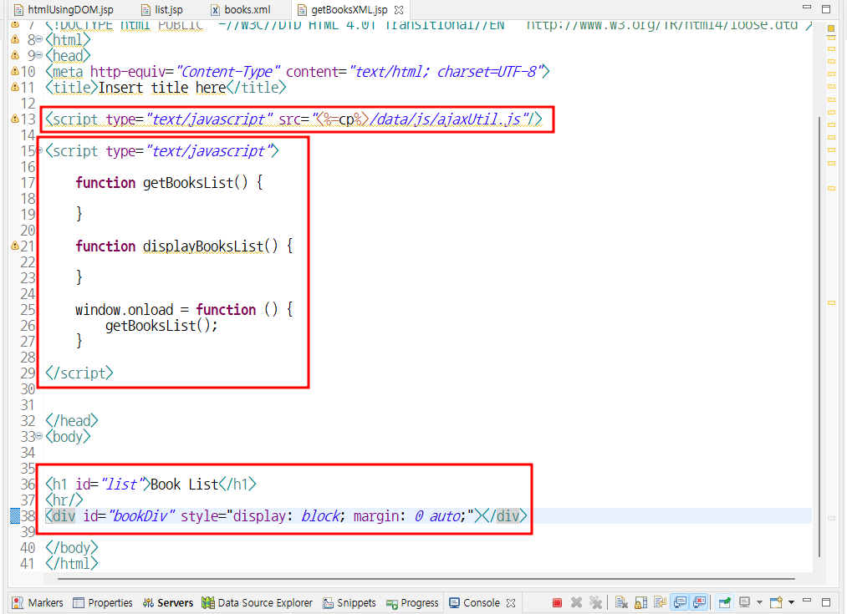The width and height of the screenshot is (847, 614).
Task: Clear the Console output
Action: (x=620, y=602)
